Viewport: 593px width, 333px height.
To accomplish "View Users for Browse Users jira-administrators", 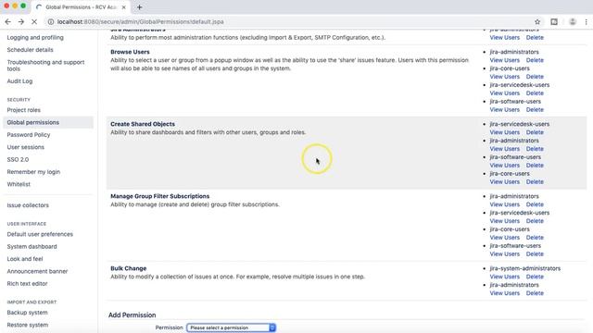I will 504,60.
